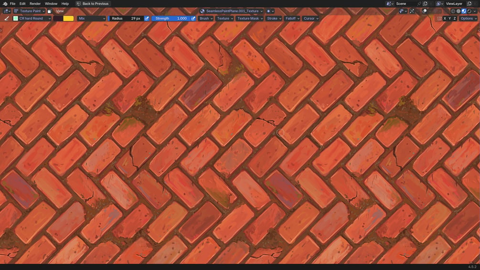Toggle Z axis symmetry
The width and height of the screenshot is (480, 270).
pyautogui.click(x=455, y=18)
